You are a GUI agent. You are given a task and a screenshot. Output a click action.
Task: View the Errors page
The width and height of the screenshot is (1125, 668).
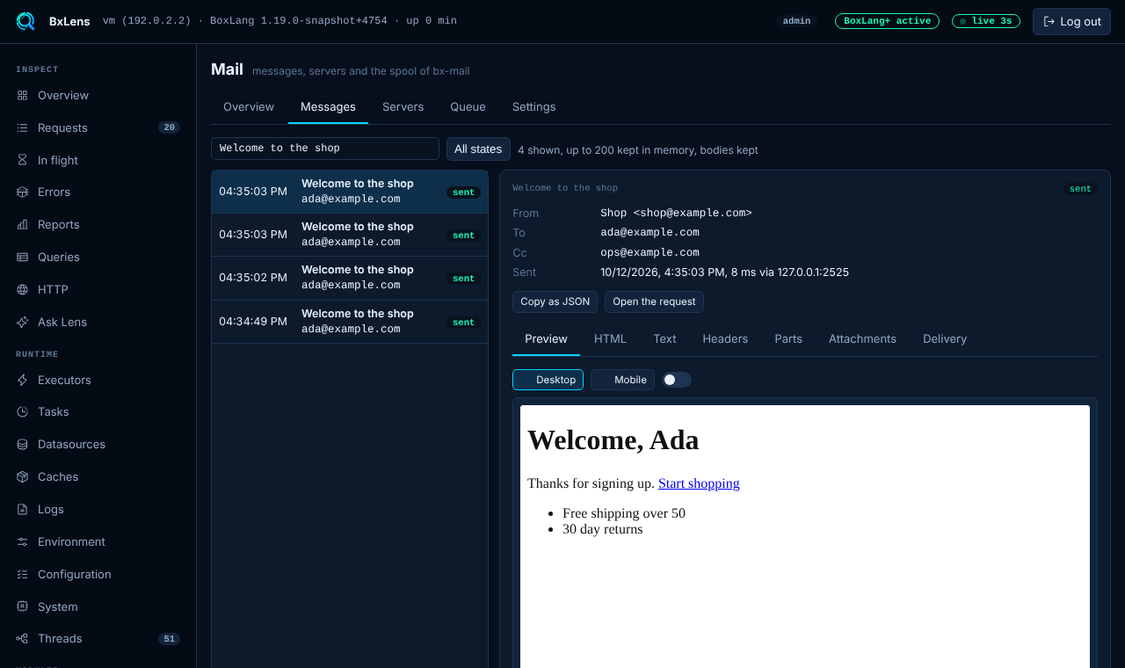(x=98, y=192)
